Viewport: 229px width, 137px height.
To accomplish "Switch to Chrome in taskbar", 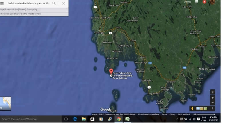I will click(x=119, y=119).
